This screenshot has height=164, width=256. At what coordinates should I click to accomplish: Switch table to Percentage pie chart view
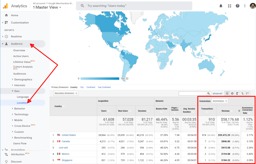232,93
